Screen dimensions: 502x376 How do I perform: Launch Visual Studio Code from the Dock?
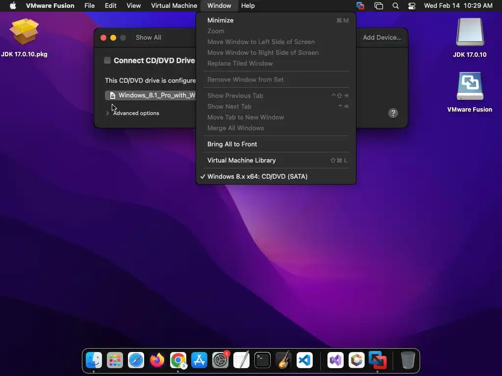tap(304, 360)
